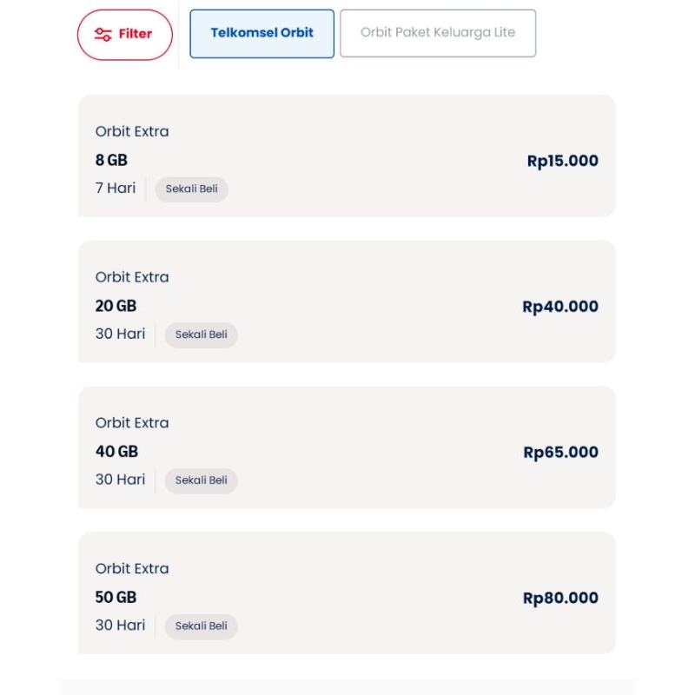Image resolution: width=695 pixels, height=695 pixels.
Task: Click the 7 Hari validity text
Action: pyautogui.click(x=116, y=188)
